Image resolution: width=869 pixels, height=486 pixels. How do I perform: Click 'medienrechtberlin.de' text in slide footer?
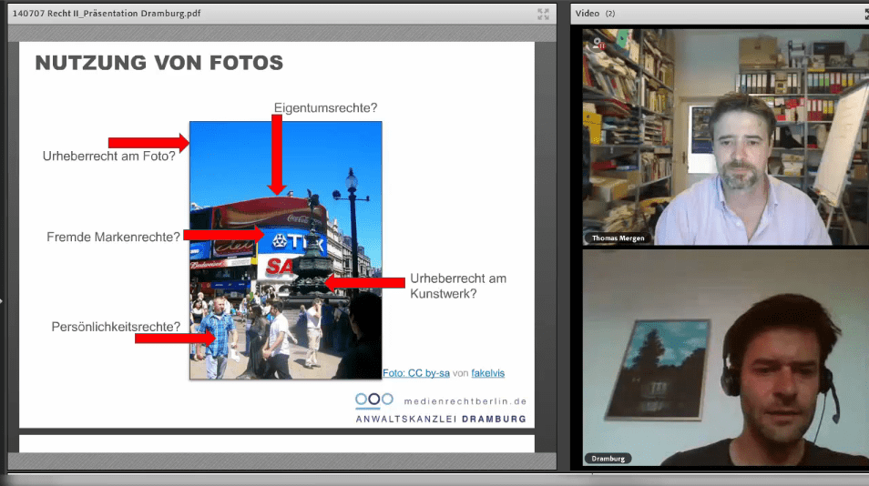(x=465, y=401)
